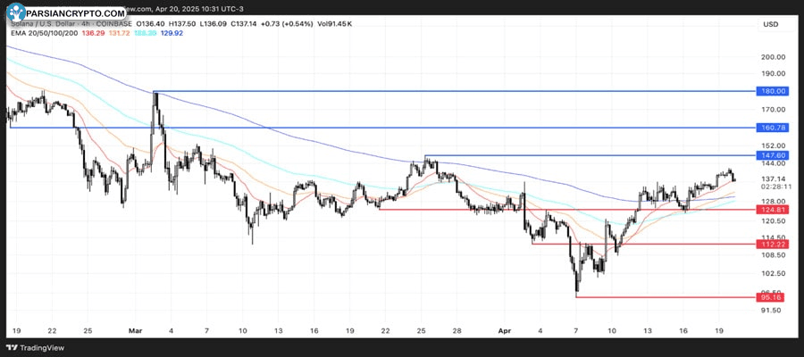Click the 152.00 price axis tick
Screen dimensions: 804x357
(774, 145)
